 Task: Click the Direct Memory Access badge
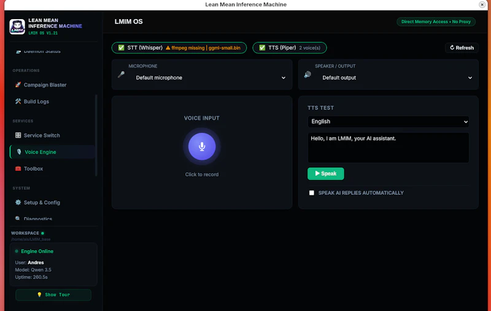[436, 22]
